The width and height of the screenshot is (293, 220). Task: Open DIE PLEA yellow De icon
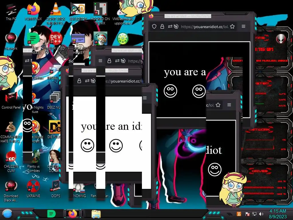55,129
